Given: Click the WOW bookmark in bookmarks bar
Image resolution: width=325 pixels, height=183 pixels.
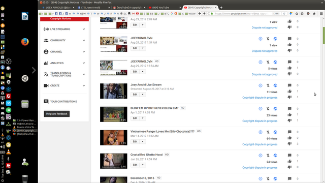Looking at the screenshot, I should tap(190, 14).
